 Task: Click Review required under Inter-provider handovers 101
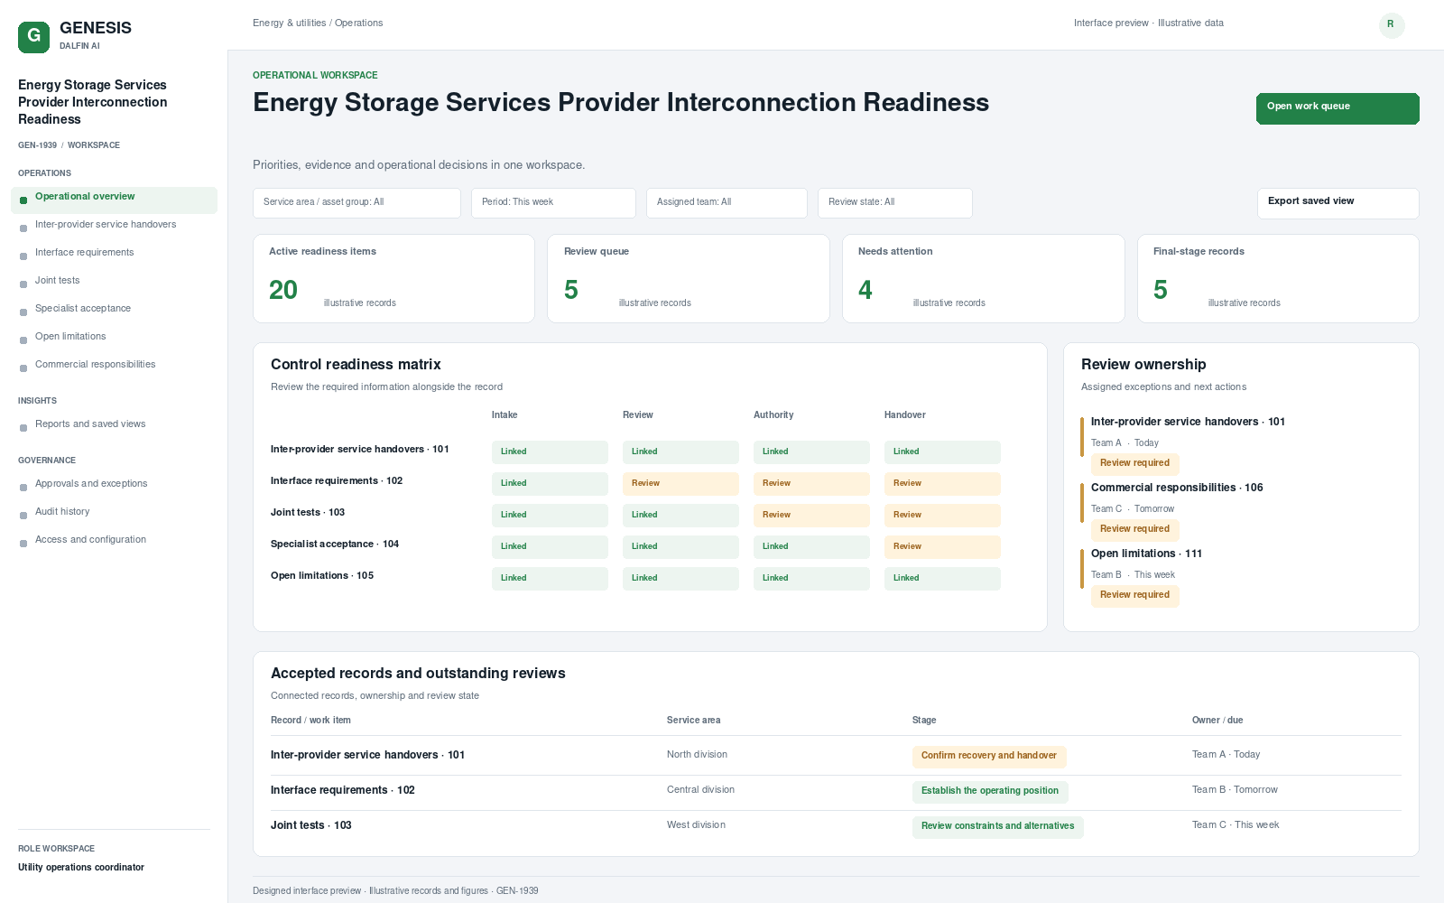(1134, 464)
